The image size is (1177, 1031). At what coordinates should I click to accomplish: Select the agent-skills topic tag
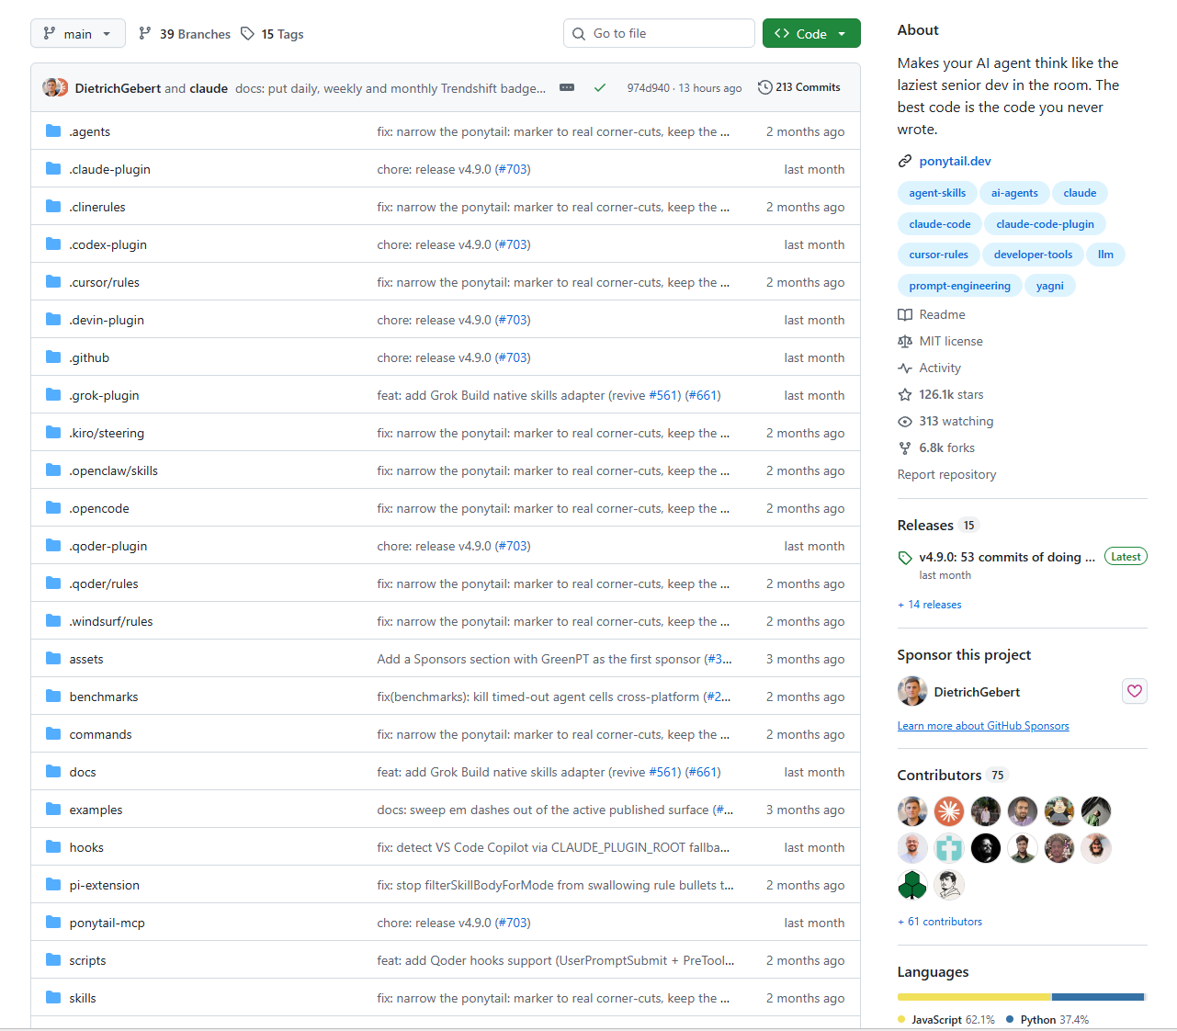(937, 193)
